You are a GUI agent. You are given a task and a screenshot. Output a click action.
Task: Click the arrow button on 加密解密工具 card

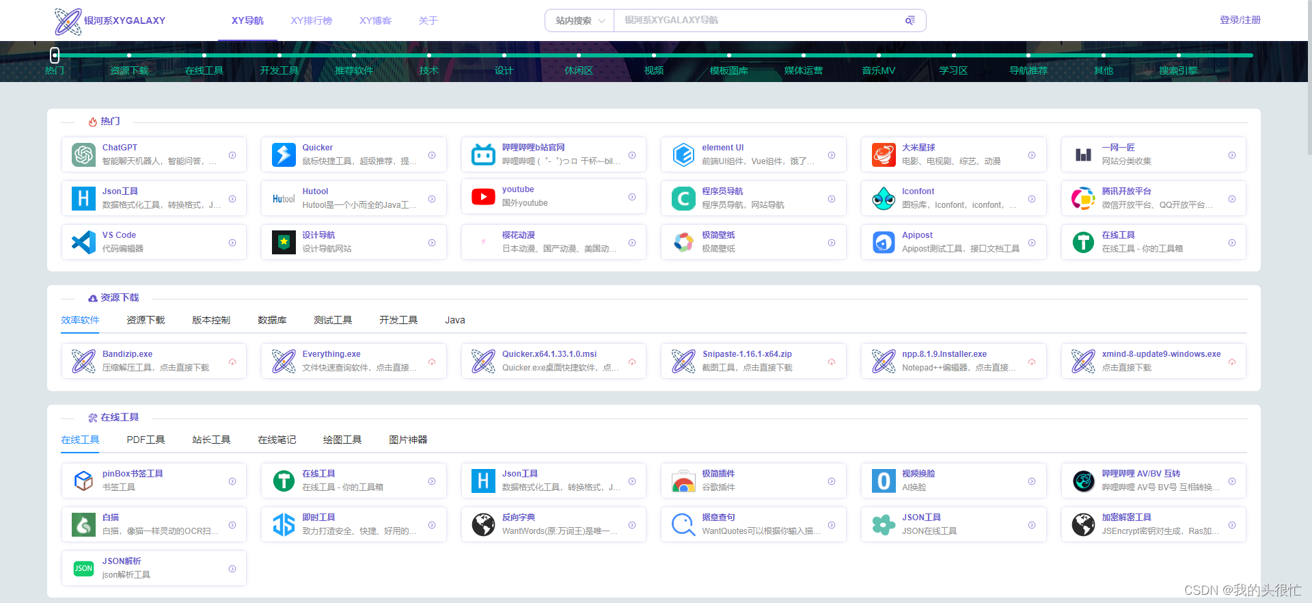click(x=1232, y=525)
